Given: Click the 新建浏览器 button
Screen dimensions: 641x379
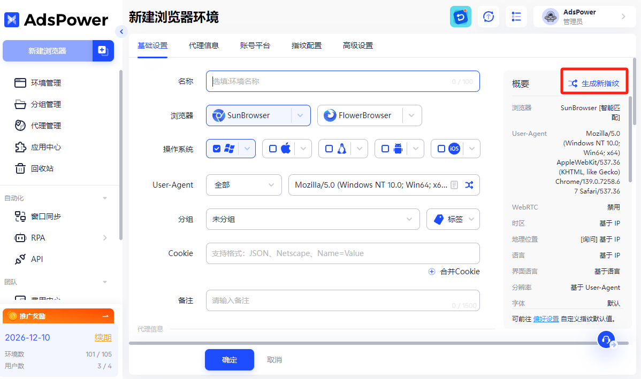Looking at the screenshot, I should point(48,51).
